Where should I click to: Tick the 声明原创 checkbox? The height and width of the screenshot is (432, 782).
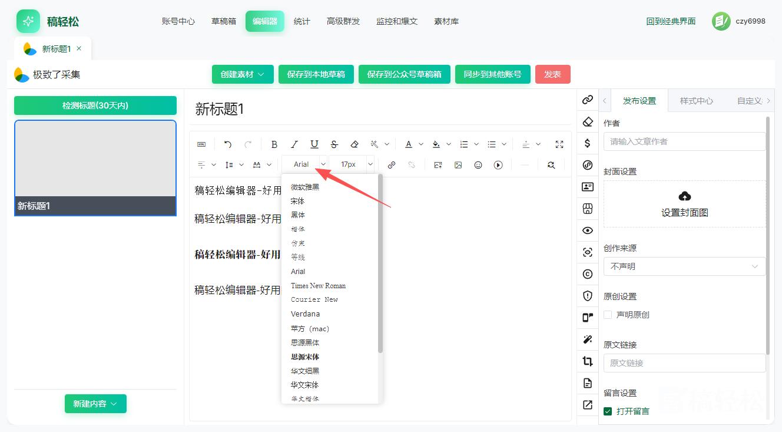(608, 315)
